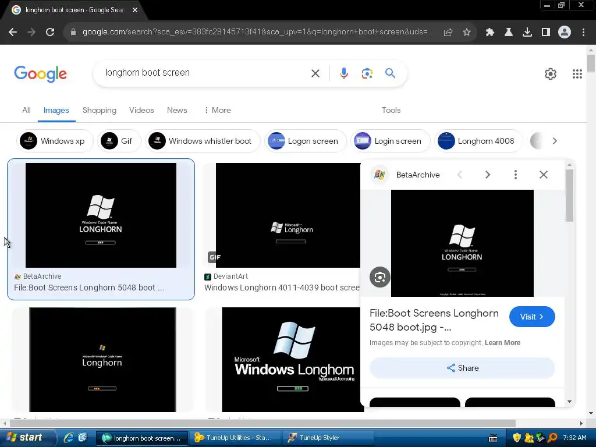Reveal more filter chips with arrow
Viewport: 596px width, 447px height.
(555, 141)
